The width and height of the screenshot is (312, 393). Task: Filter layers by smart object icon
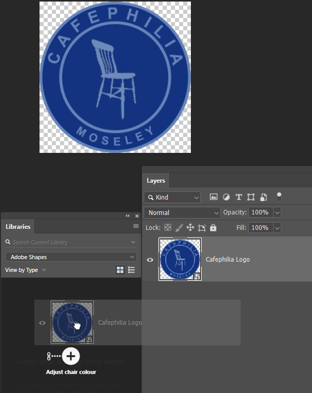(263, 197)
